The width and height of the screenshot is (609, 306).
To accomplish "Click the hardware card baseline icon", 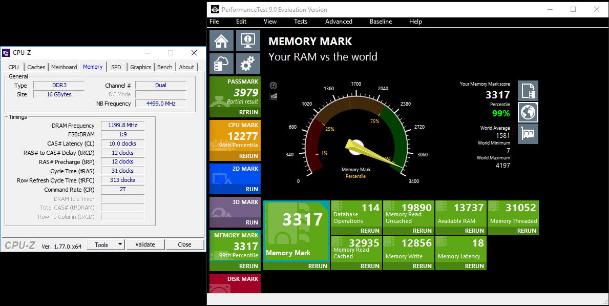I will coord(528,134).
